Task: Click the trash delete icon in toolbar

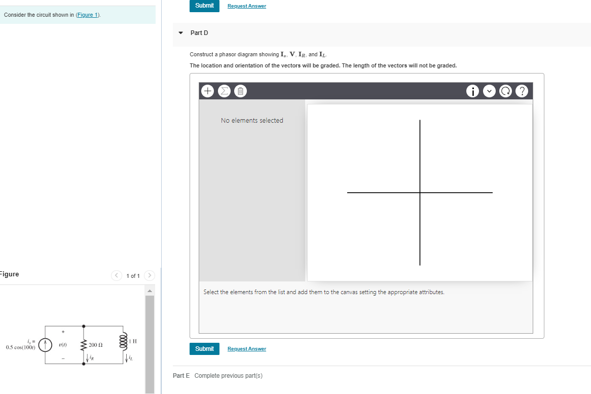Action: tap(240, 91)
